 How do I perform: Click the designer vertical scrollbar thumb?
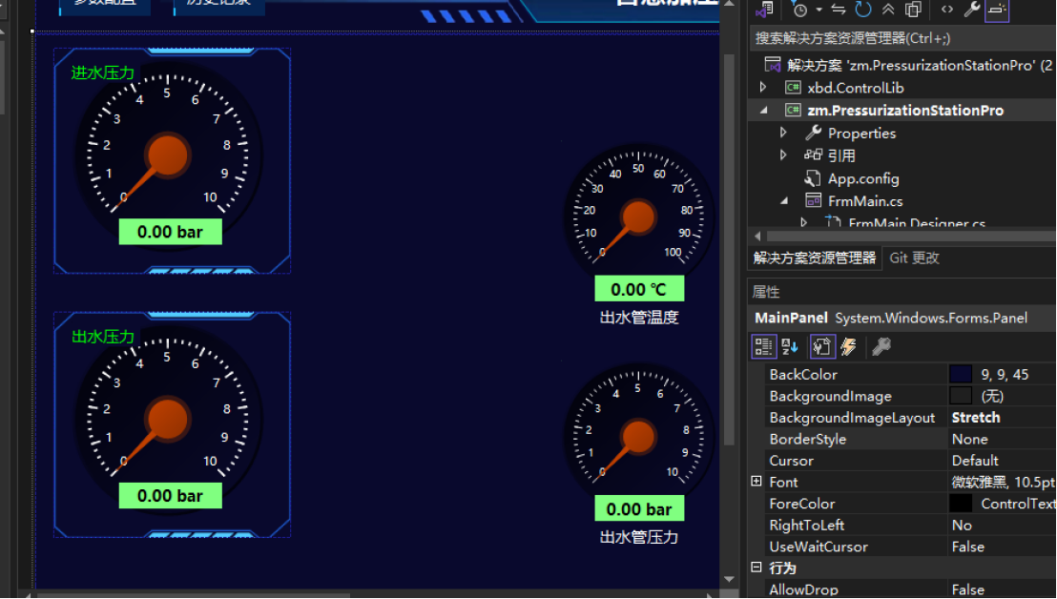(729, 249)
